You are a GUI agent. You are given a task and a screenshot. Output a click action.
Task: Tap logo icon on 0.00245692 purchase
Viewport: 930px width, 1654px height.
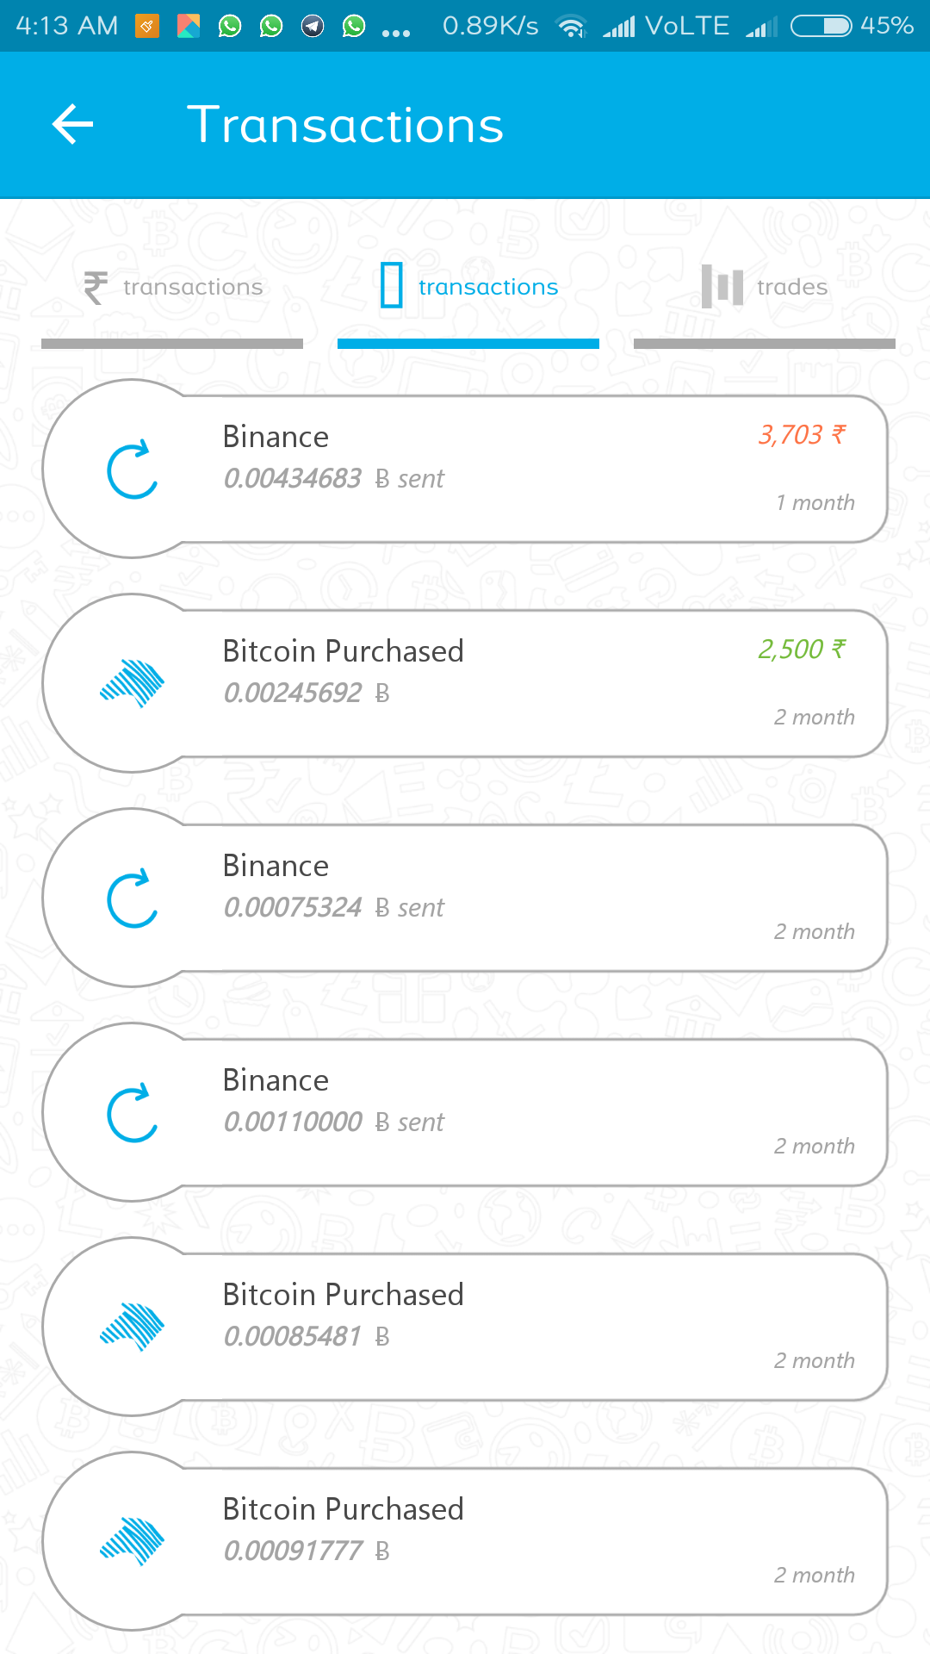tap(133, 684)
